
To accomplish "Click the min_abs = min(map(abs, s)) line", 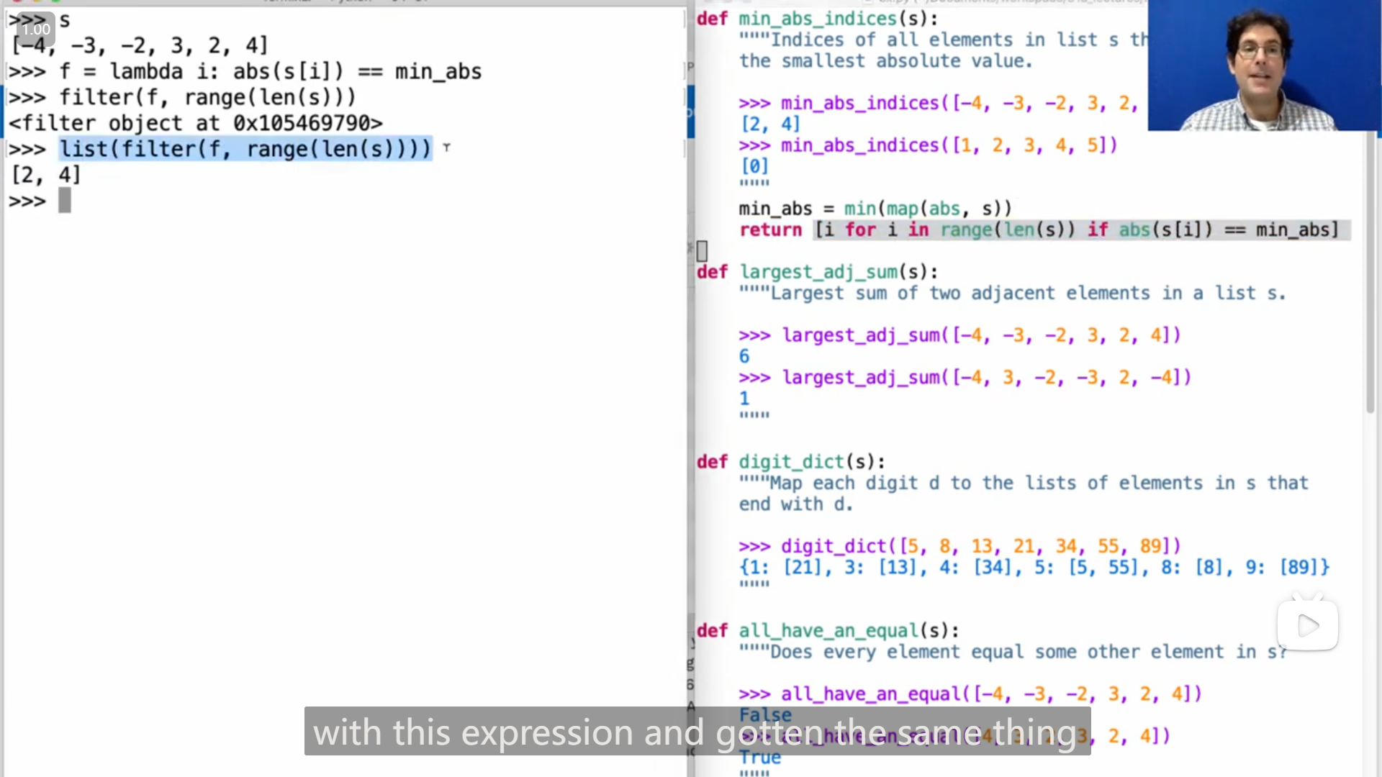I will tap(875, 209).
